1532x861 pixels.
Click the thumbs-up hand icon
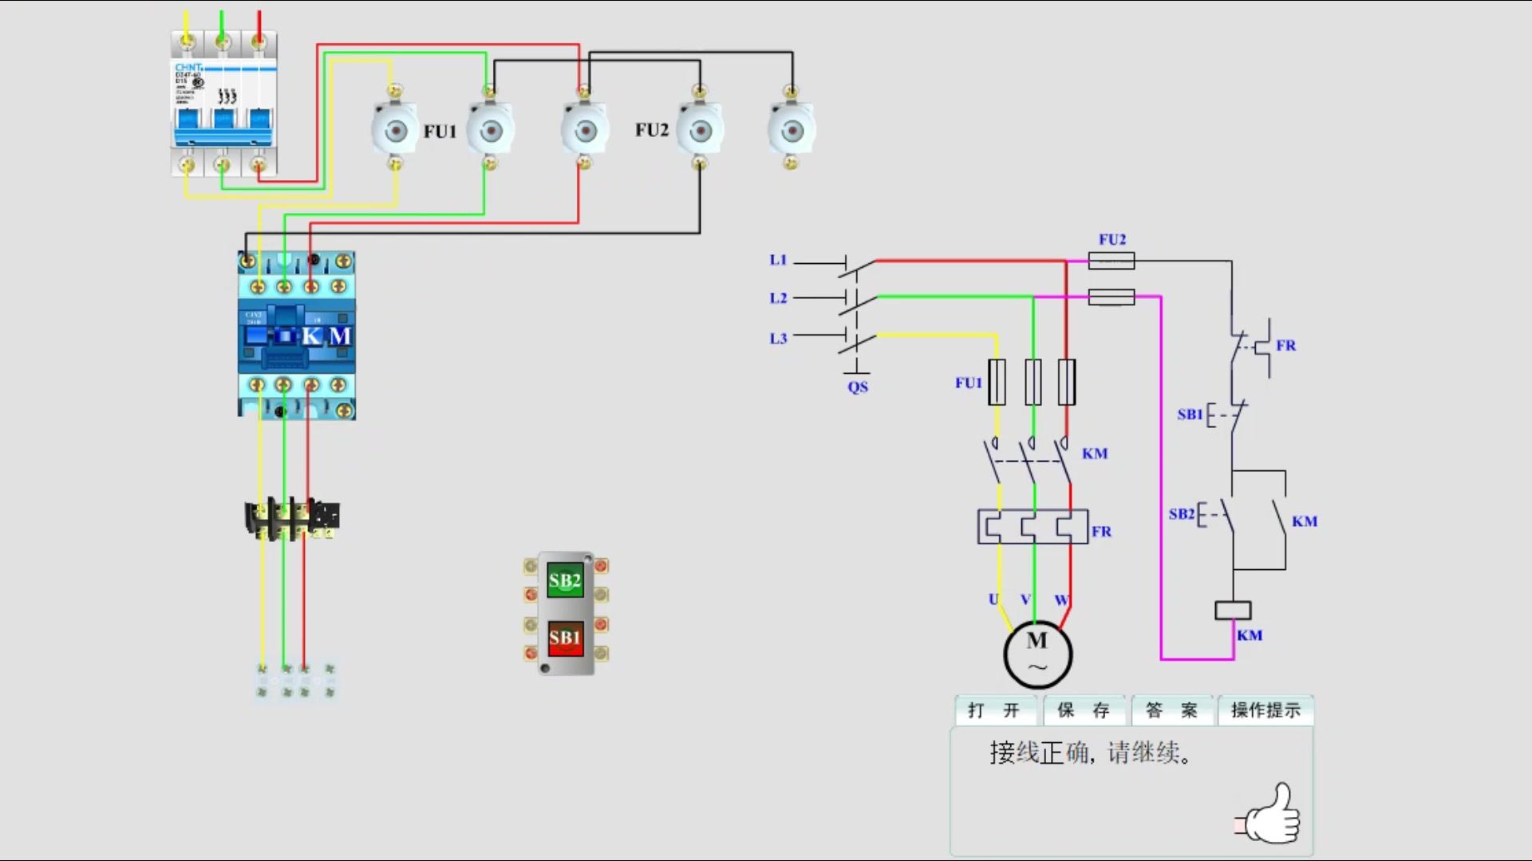(x=1268, y=813)
